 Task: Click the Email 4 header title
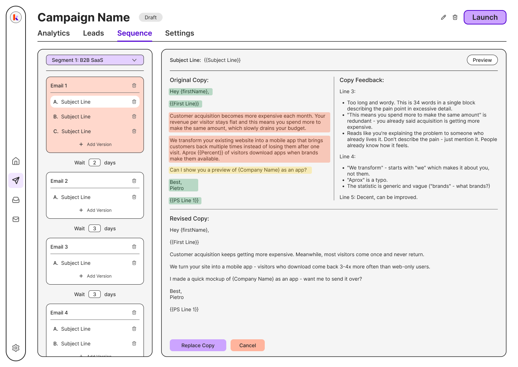[59, 313]
